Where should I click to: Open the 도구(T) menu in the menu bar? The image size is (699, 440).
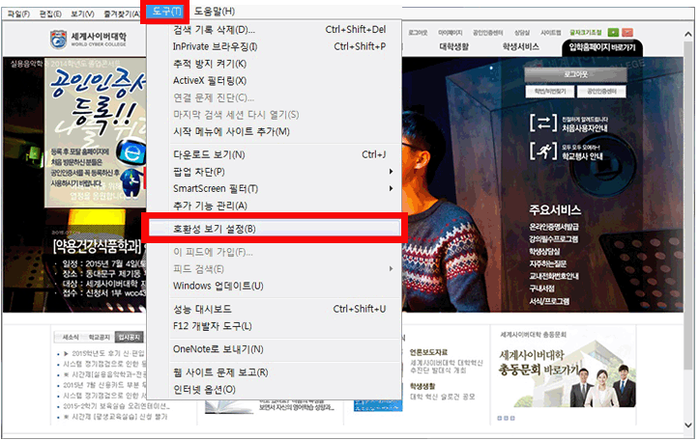166,12
